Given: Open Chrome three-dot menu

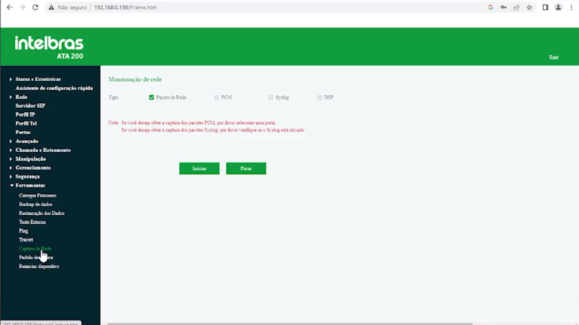Looking at the screenshot, I should coord(571,7).
